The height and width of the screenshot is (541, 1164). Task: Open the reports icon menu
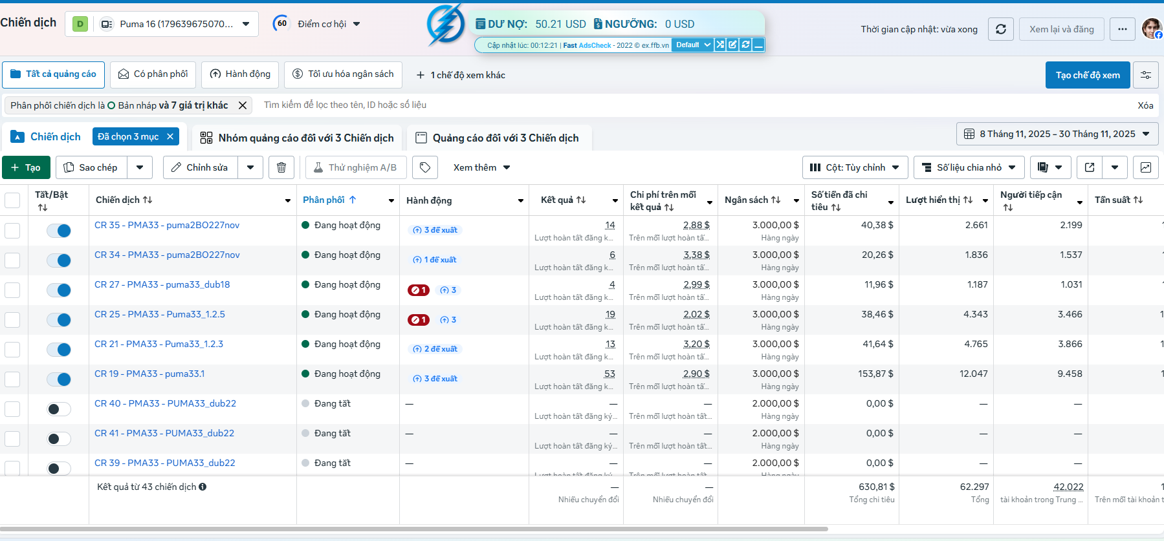click(x=1050, y=167)
